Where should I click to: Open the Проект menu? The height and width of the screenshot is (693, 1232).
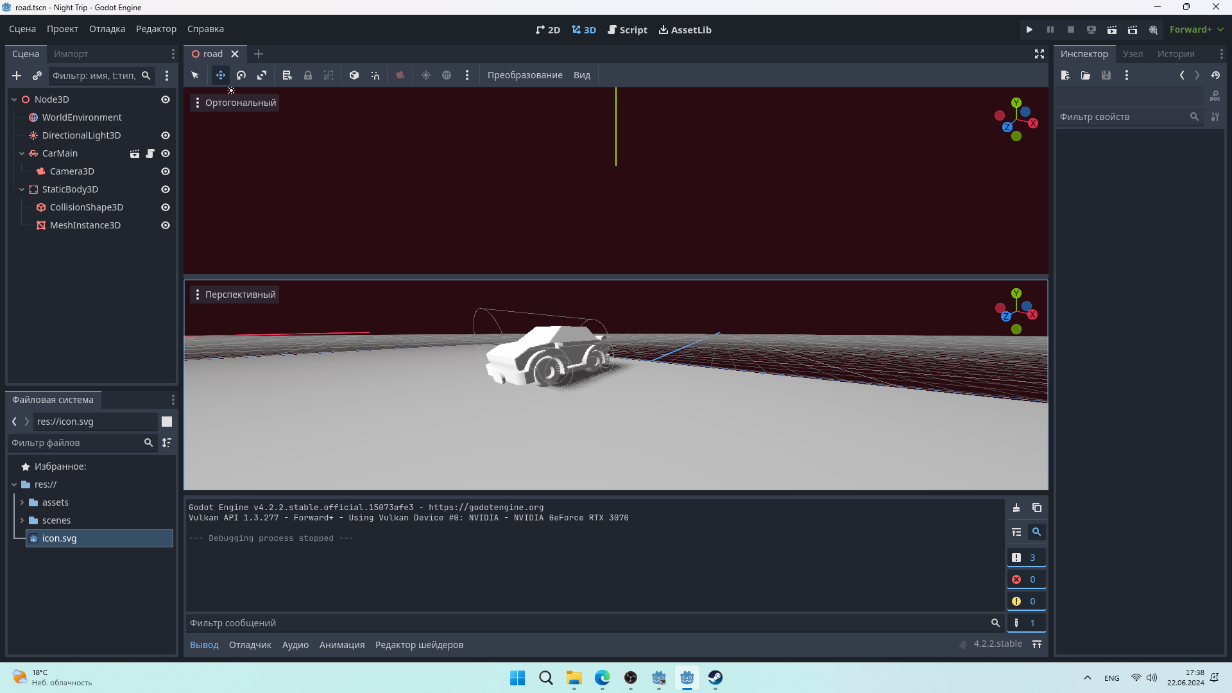(62, 30)
